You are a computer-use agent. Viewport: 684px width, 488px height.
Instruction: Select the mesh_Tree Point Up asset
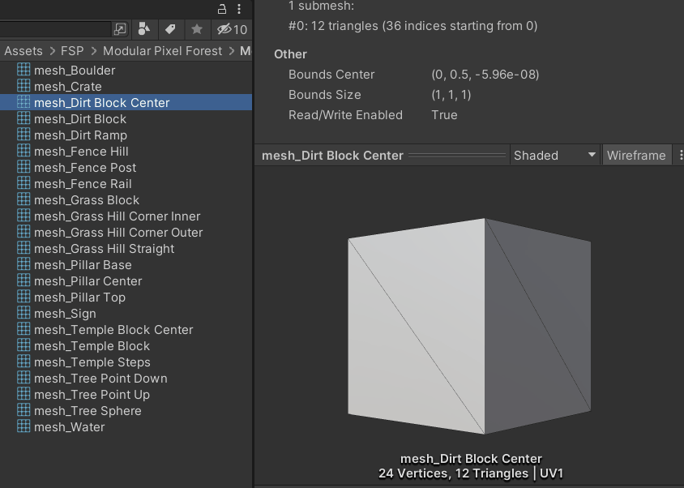pos(126,395)
